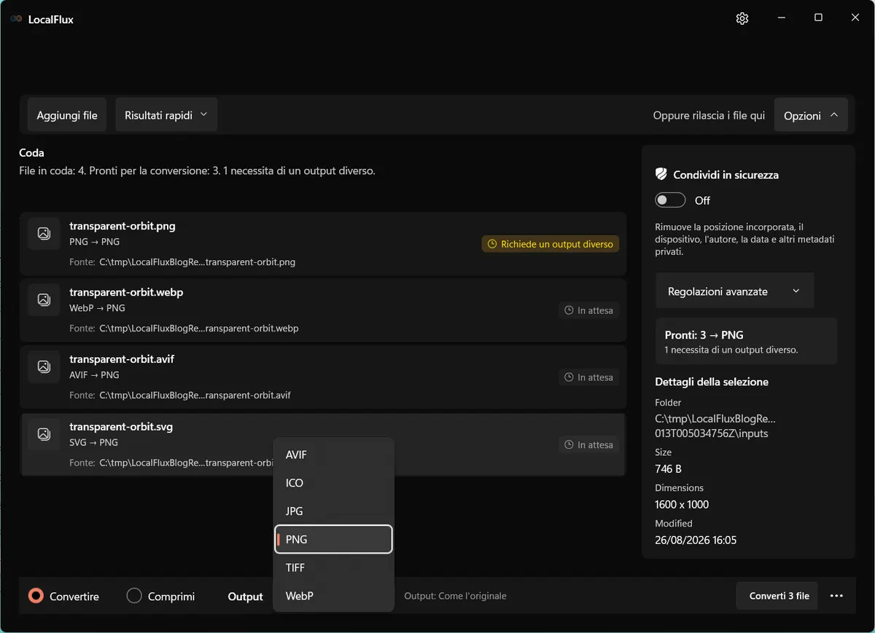Choose JPG from the output format list
The image size is (875, 633).
[333, 511]
